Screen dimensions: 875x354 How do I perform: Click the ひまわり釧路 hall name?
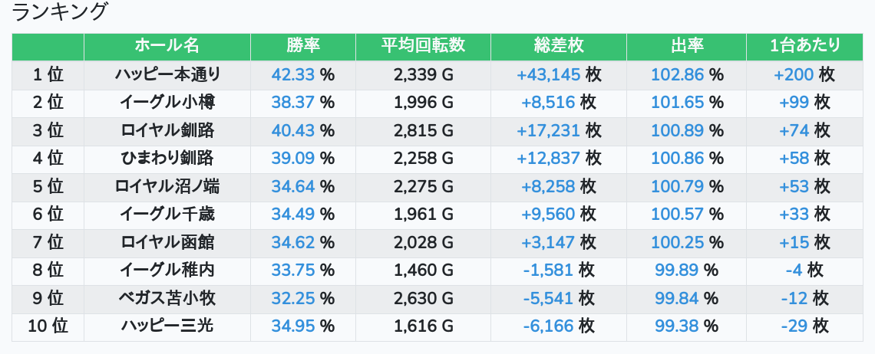pyautogui.click(x=167, y=159)
